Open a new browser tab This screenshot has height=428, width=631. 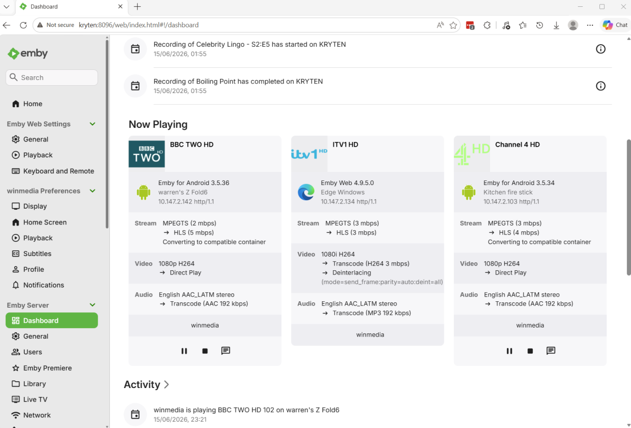click(x=137, y=6)
